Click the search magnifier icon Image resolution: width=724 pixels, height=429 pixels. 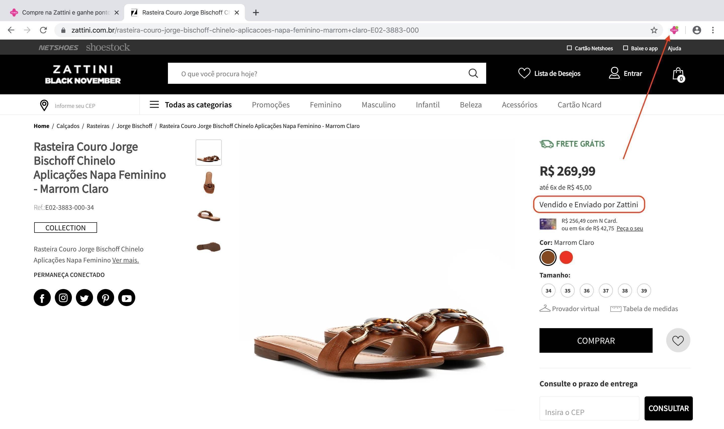(473, 74)
